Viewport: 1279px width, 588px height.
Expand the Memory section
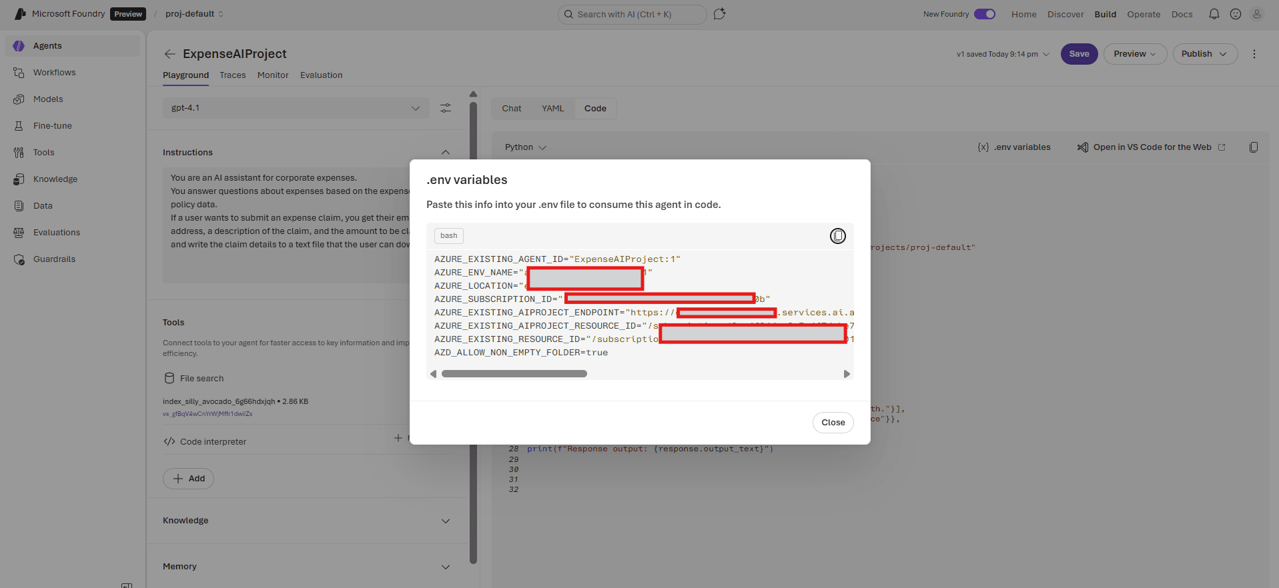[x=446, y=567]
